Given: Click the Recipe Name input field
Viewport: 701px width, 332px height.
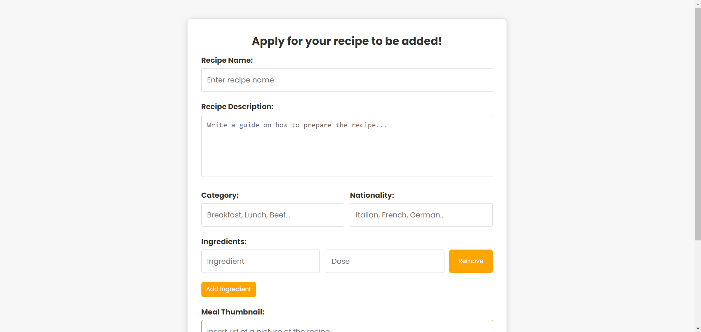Looking at the screenshot, I should [x=347, y=80].
